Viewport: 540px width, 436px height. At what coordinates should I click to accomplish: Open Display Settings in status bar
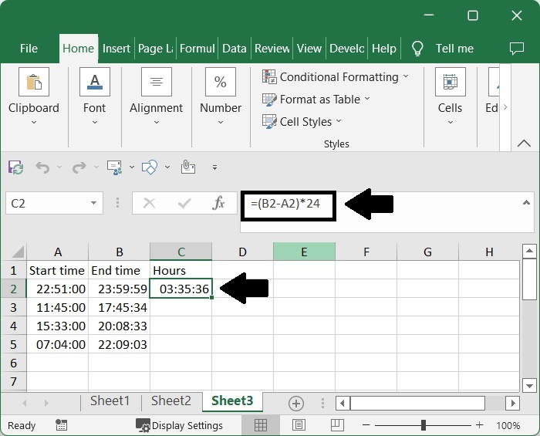point(179,426)
